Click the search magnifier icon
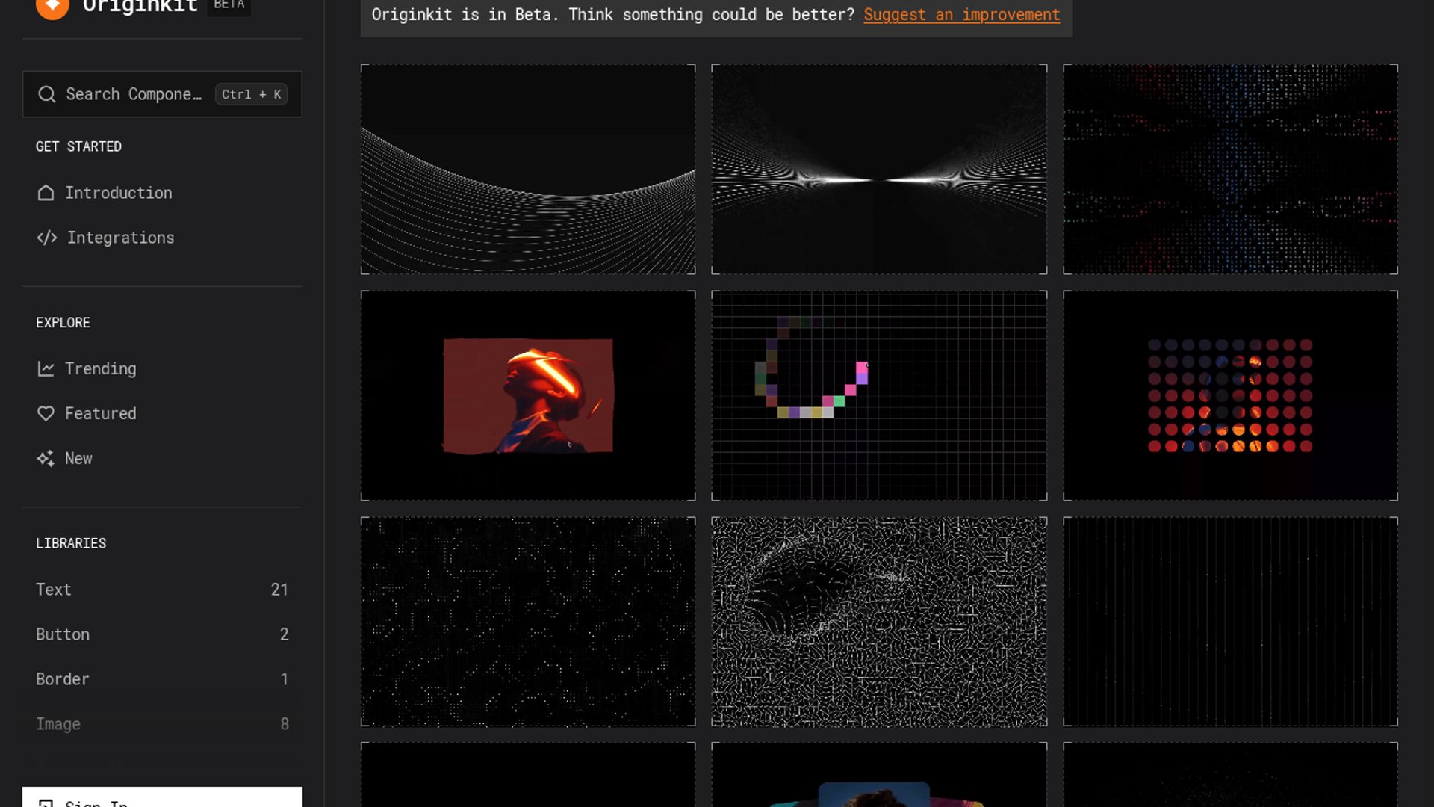 pyautogui.click(x=47, y=94)
